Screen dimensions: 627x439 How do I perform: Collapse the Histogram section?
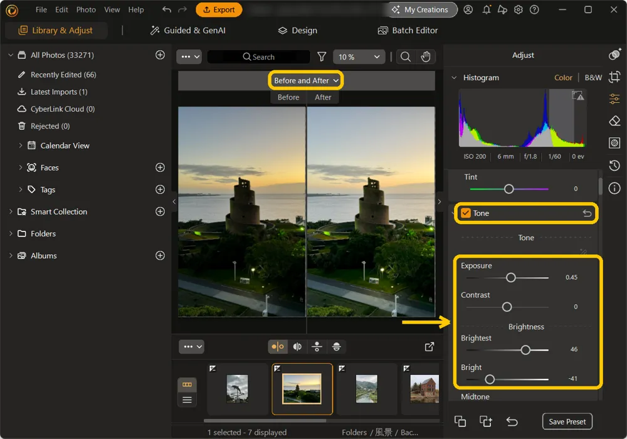pos(454,78)
